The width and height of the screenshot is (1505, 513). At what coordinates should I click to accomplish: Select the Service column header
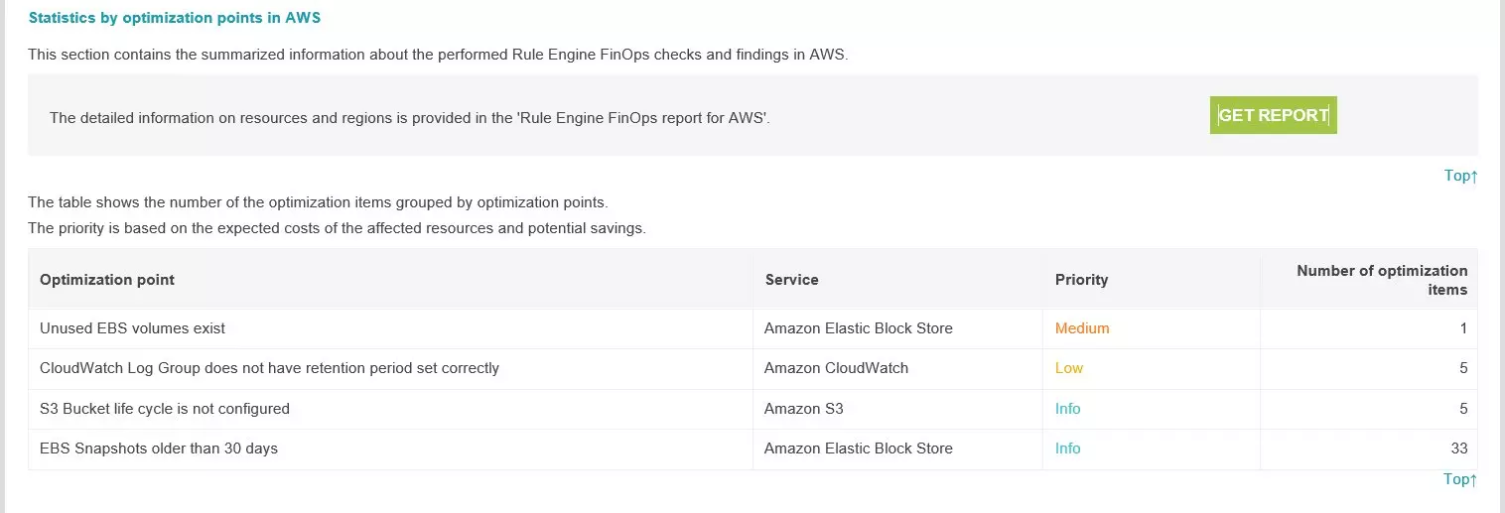pos(791,280)
